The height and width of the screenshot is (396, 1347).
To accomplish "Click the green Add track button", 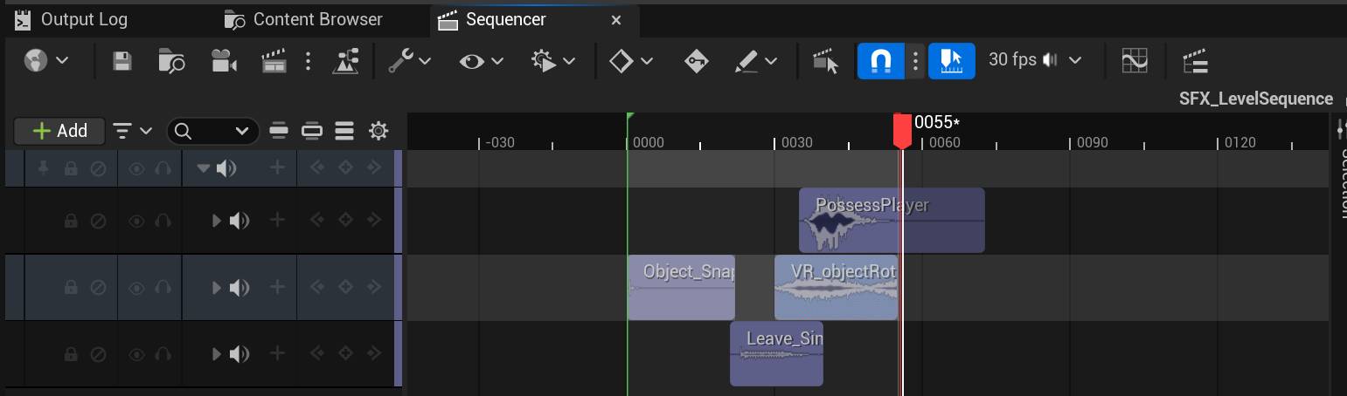I will tap(59, 131).
